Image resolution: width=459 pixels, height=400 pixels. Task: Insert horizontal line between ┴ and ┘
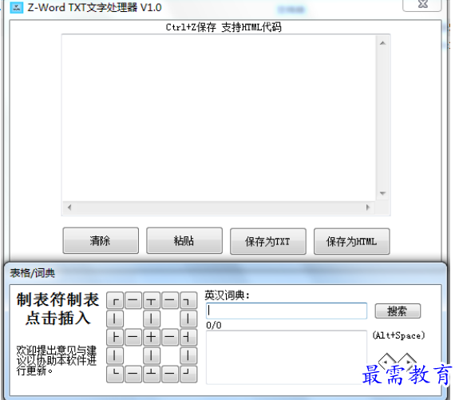170,374
